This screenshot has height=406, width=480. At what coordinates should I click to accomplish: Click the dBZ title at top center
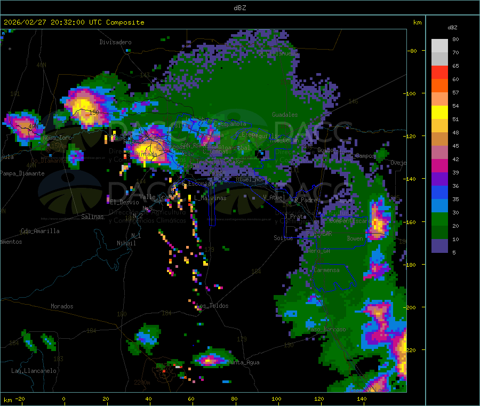point(239,8)
